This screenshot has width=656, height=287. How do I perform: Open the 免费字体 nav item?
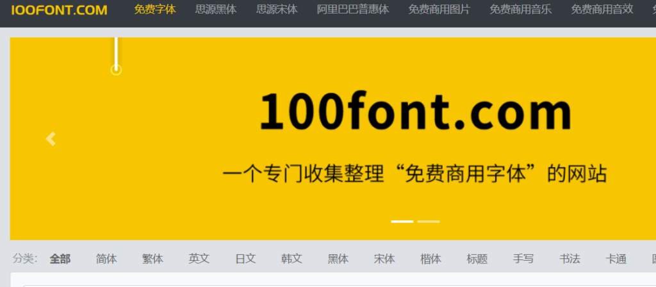[155, 10]
